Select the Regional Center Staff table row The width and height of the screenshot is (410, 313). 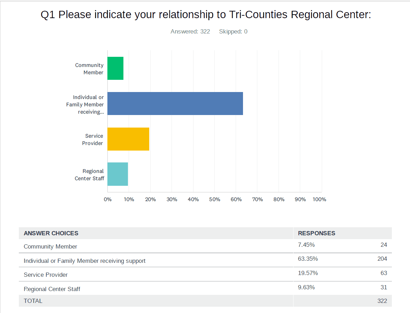pyautogui.click(x=205, y=288)
